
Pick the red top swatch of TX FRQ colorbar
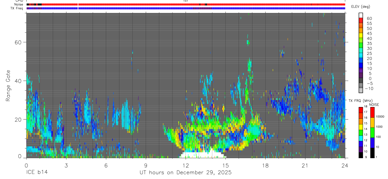[361, 110]
